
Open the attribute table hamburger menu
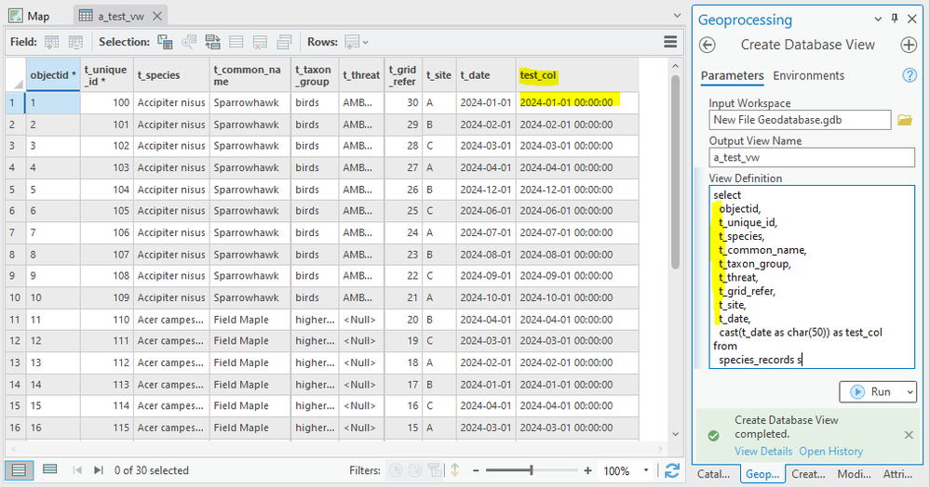click(670, 42)
